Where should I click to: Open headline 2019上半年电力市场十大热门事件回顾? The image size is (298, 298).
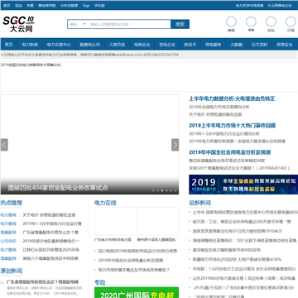point(233,126)
